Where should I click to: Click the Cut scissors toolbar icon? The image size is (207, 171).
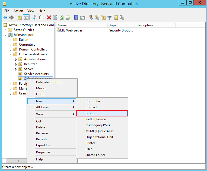pyautogui.click(x=34, y=17)
